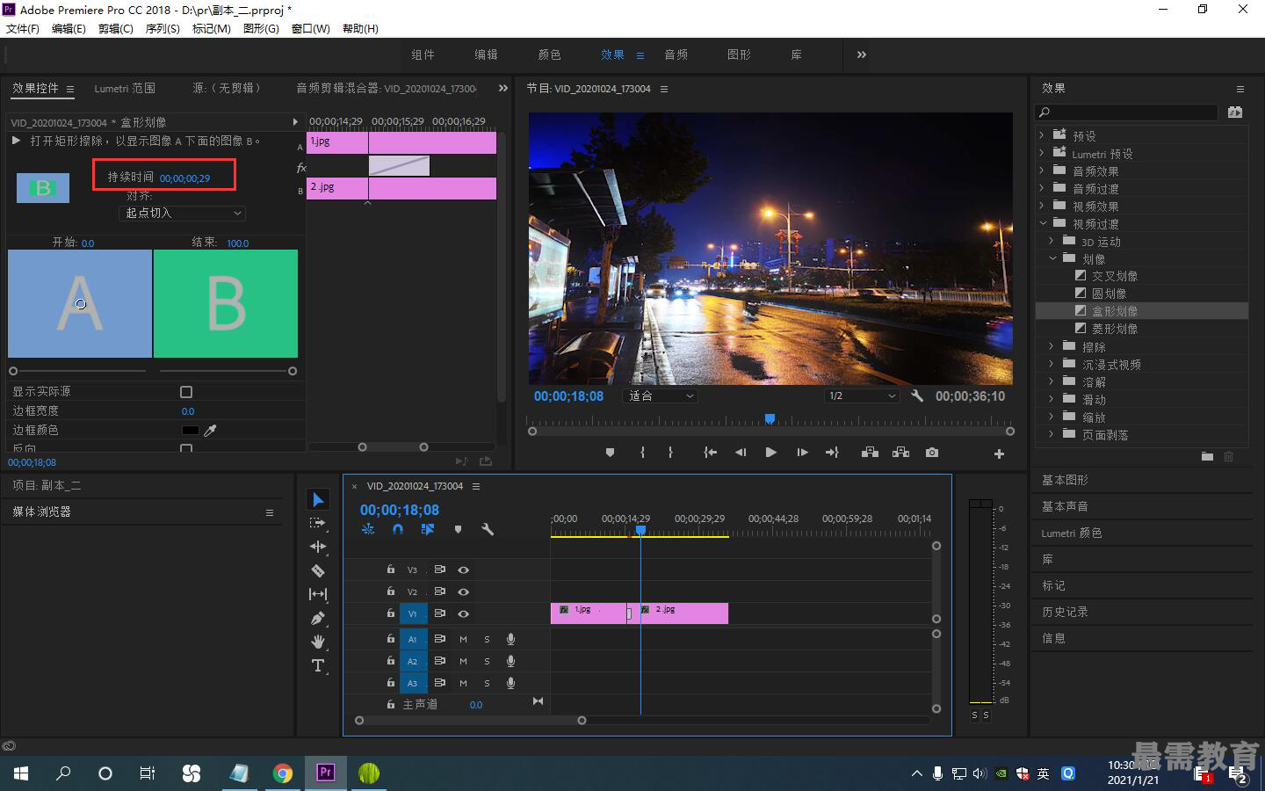
Task: Create new custom bin in Effects panel
Action: [1208, 456]
